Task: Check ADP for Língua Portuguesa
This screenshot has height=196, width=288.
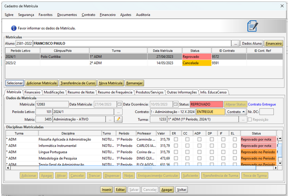Action: click(x=199, y=152)
